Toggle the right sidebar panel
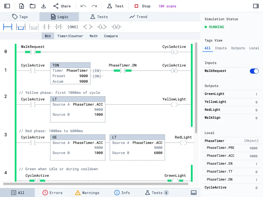Image resolution: width=263 pixels, height=197 pixels. pos(256,5)
